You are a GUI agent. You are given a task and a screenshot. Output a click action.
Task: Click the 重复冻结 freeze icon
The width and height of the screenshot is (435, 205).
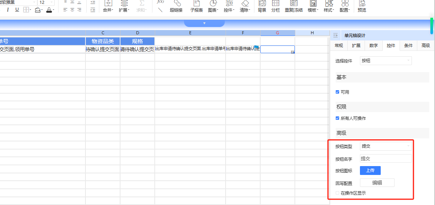293,6
